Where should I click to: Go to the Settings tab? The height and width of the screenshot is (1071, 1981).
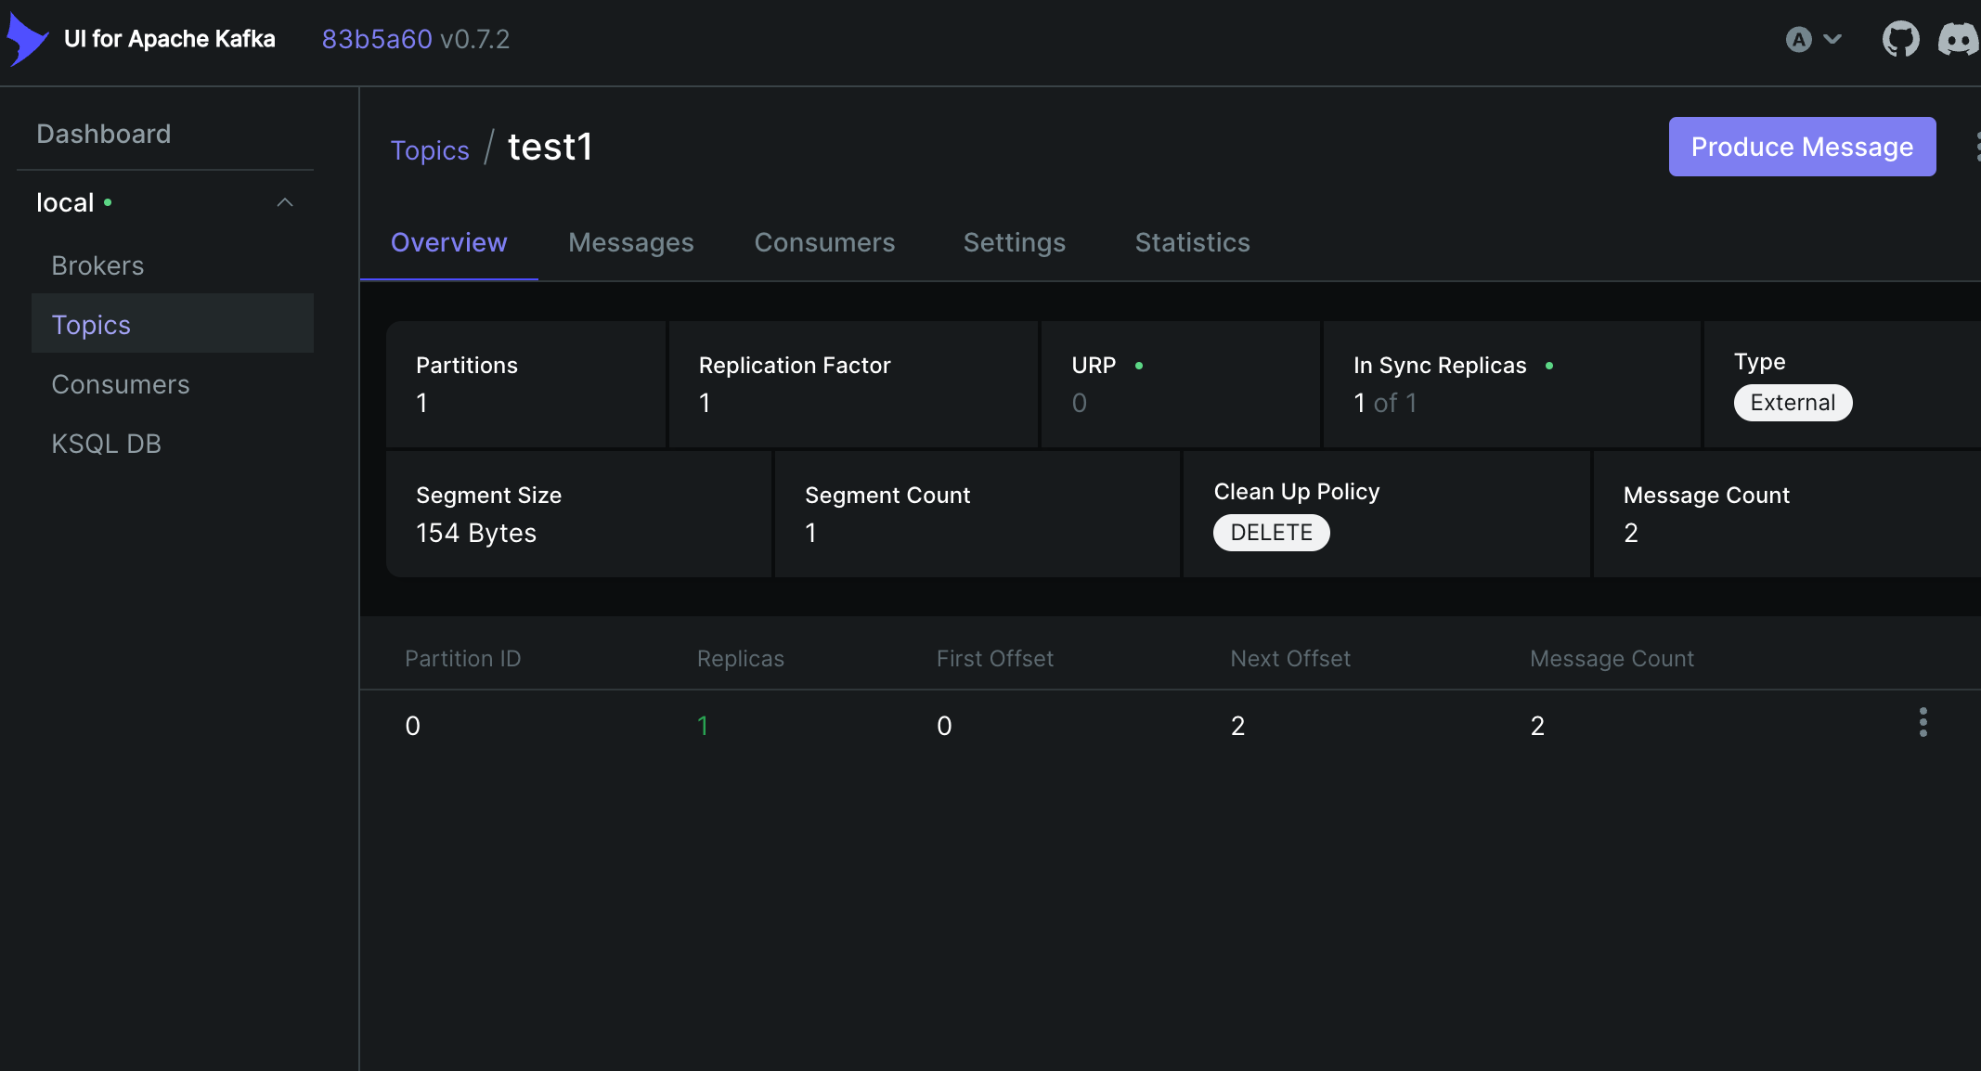[1014, 242]
